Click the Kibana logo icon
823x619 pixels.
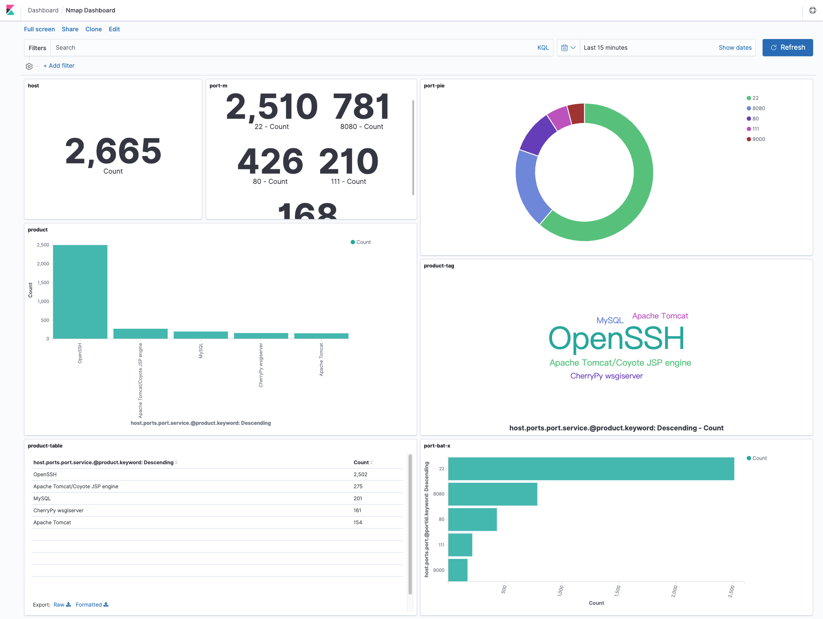pyautogui.click(x=10, y=10)
